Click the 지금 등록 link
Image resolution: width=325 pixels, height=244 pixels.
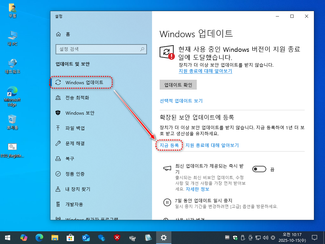(169, 146)
